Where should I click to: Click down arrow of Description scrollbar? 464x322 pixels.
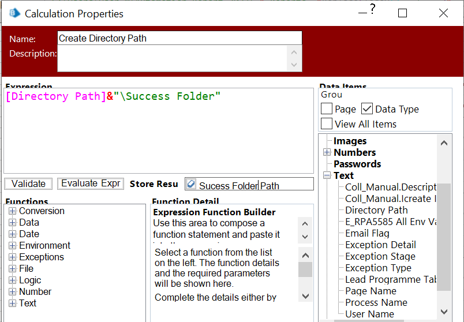pos(294,65)
